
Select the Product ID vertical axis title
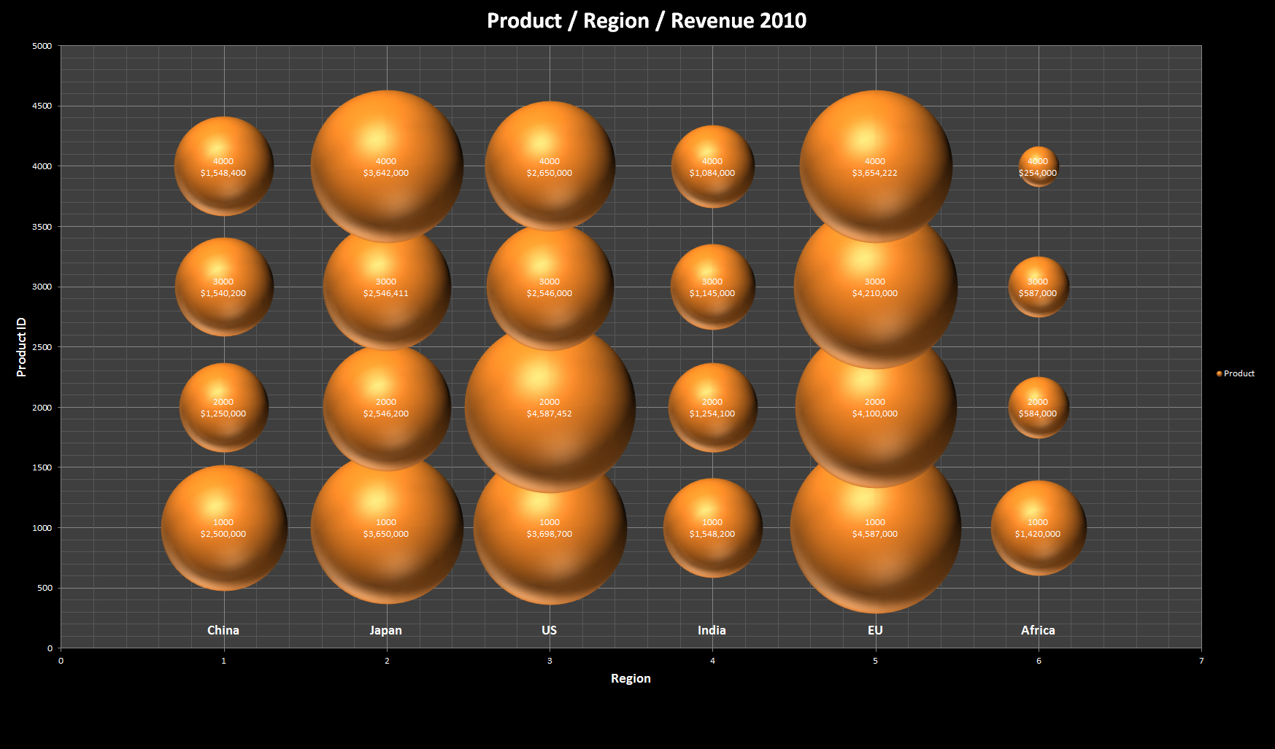(21, 347)
